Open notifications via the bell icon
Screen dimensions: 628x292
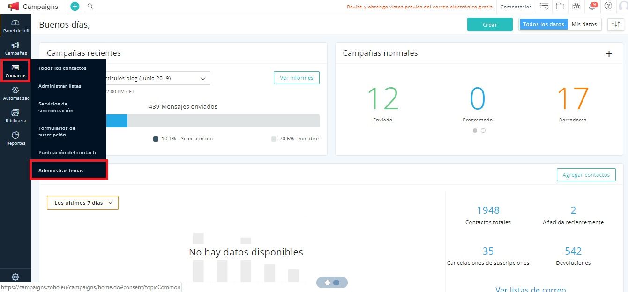591,7
